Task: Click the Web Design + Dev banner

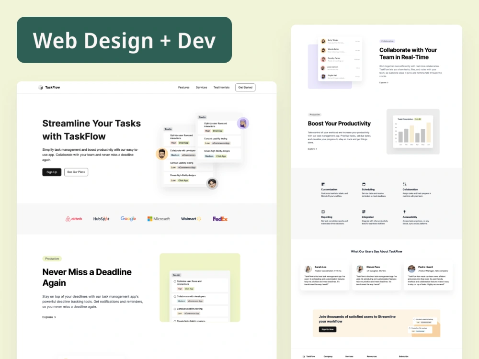Action: pyautogui.click(x=125, y=40)
